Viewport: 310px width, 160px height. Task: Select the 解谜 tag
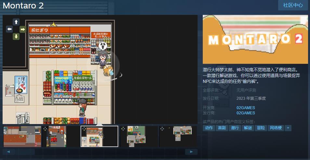[x=248, y=128]
